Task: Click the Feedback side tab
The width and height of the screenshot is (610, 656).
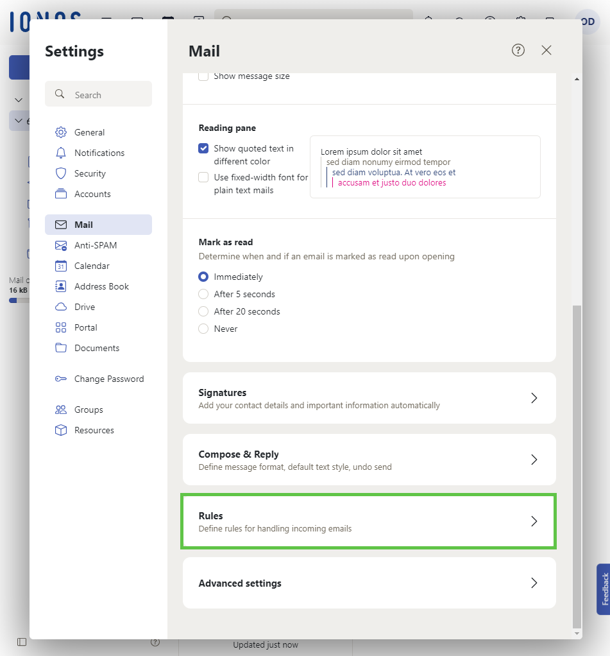Action: pyautogui.click(x=604, y=589)
